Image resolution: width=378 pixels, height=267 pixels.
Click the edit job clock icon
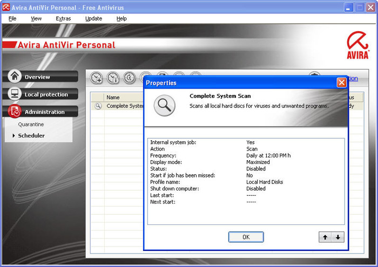[130, 78]
